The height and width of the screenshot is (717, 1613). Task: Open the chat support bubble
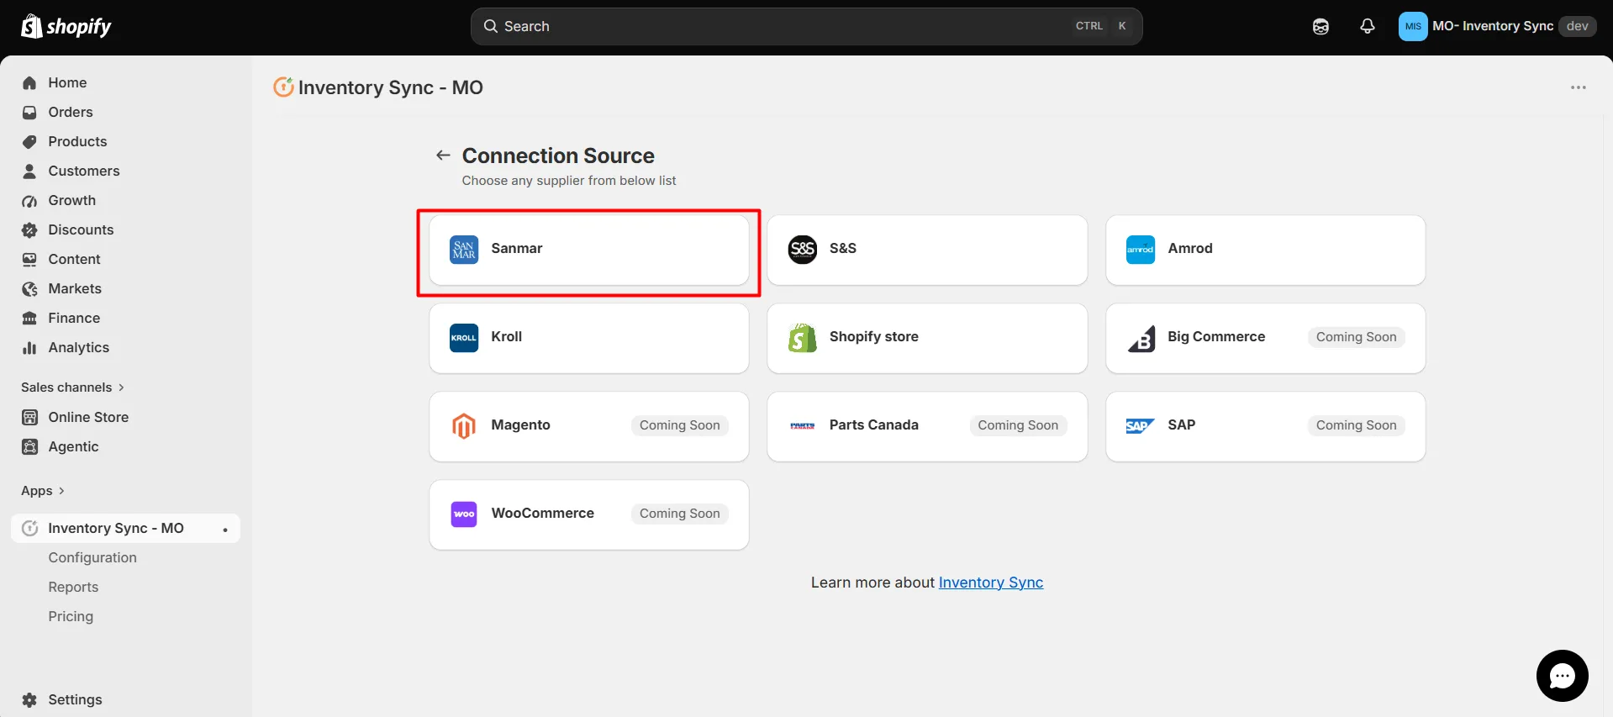(1562, 675)
